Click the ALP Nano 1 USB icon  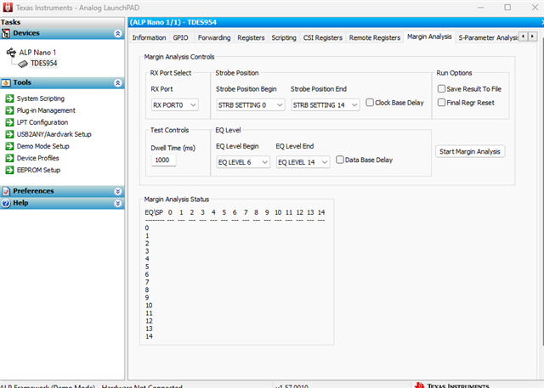[x=11, y=53]
